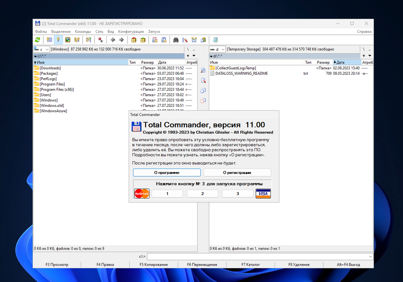Open the Вид menu
The image size is (403, 282).
pyautogui.click(x=111, y=31)
